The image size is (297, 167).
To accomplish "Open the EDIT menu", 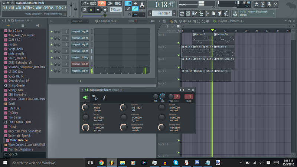I will click(12, 8).
